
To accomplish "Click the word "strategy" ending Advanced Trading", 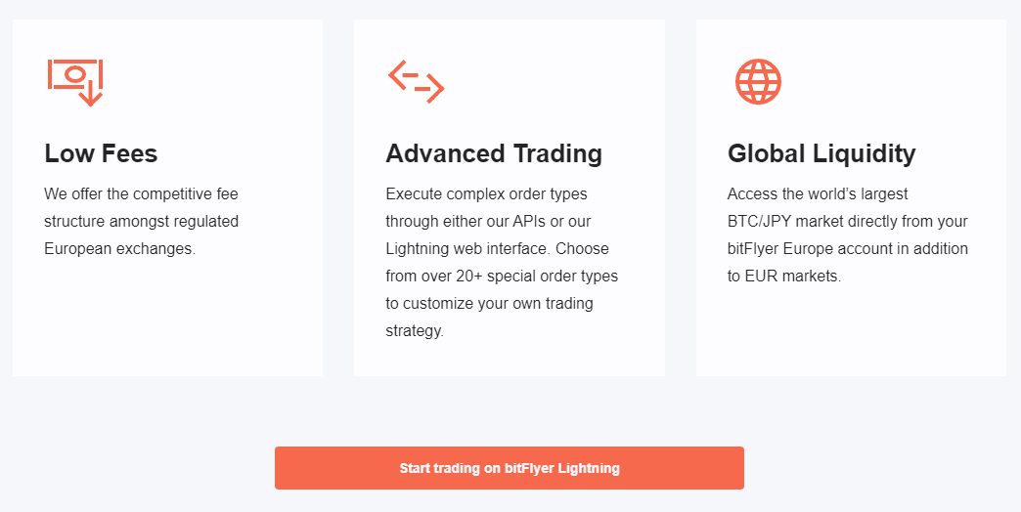I will (x=414, y=330).
